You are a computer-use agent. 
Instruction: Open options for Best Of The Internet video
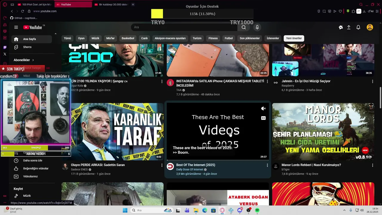coord(267,165)
